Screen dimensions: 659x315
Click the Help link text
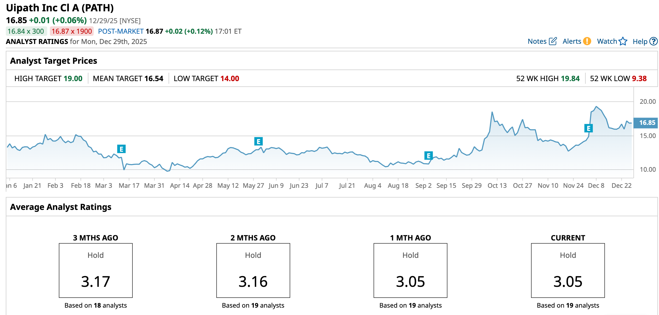tap(640, 42)
